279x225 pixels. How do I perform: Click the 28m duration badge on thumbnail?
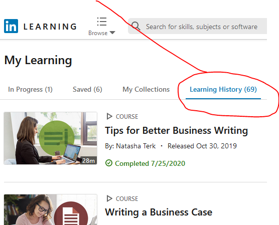88,161
